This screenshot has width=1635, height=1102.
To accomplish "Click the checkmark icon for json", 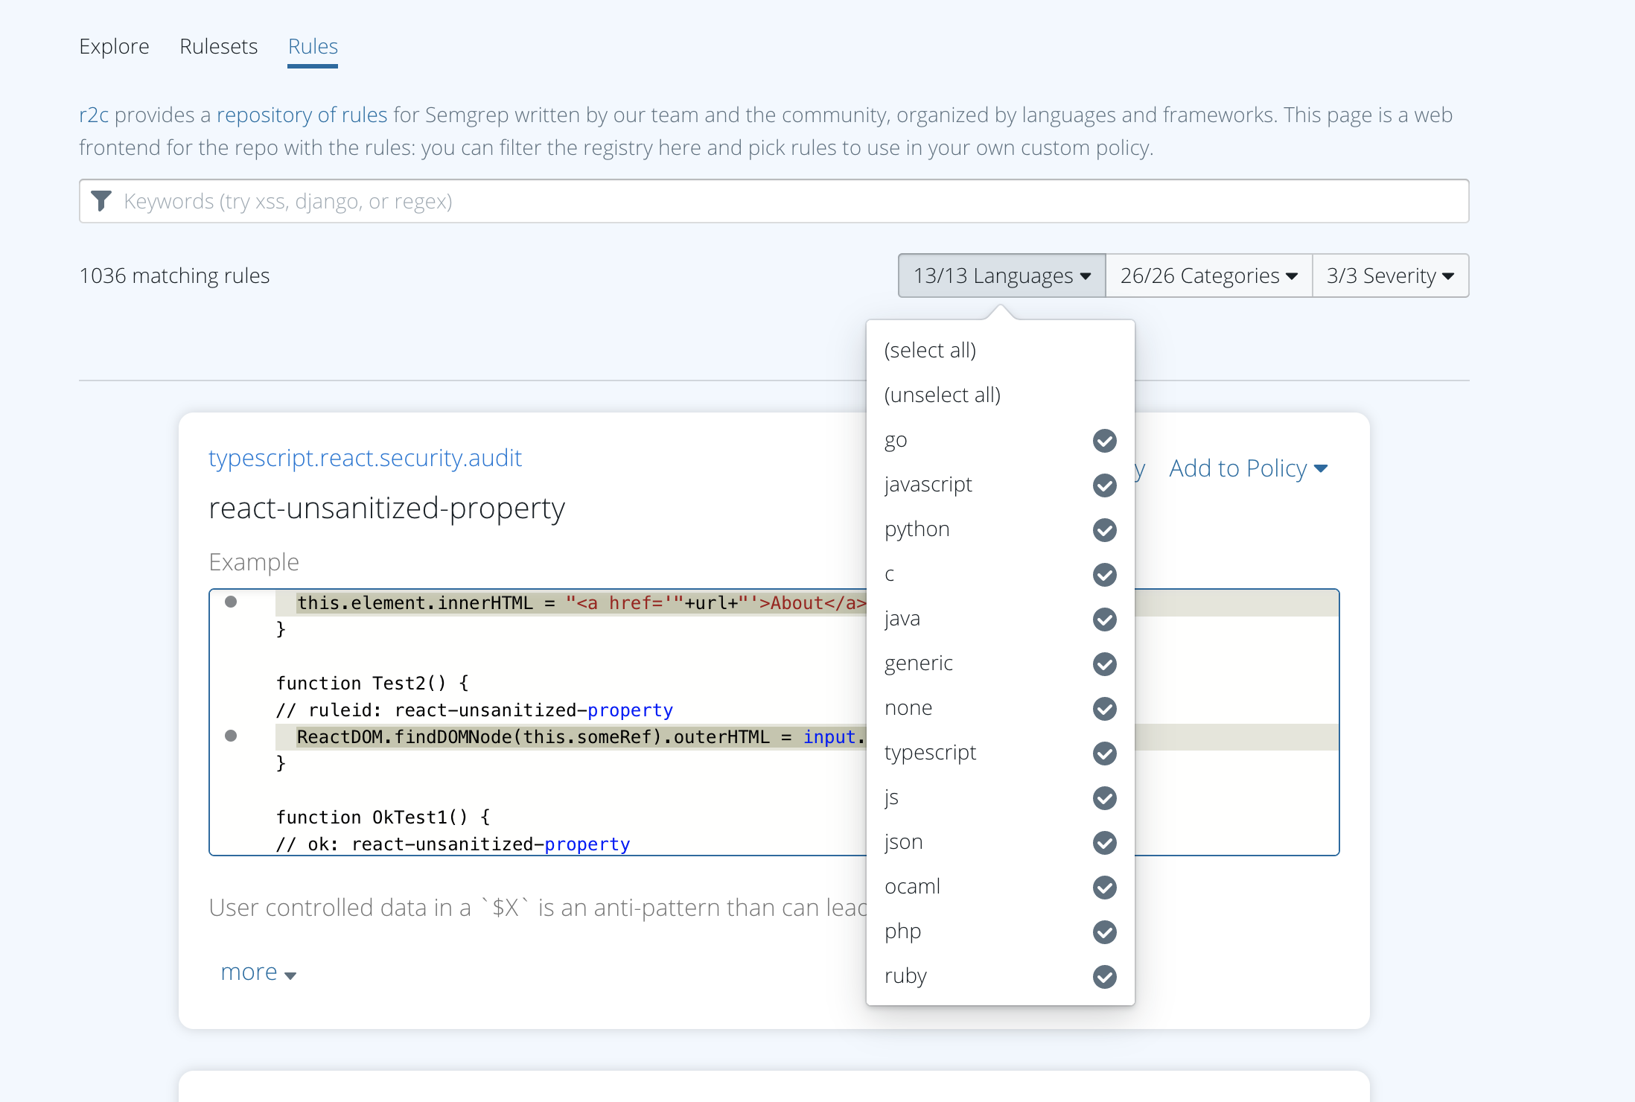I will click(x=1104, y=843).
